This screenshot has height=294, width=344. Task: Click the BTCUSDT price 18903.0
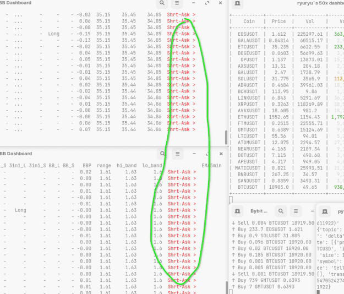279,187
